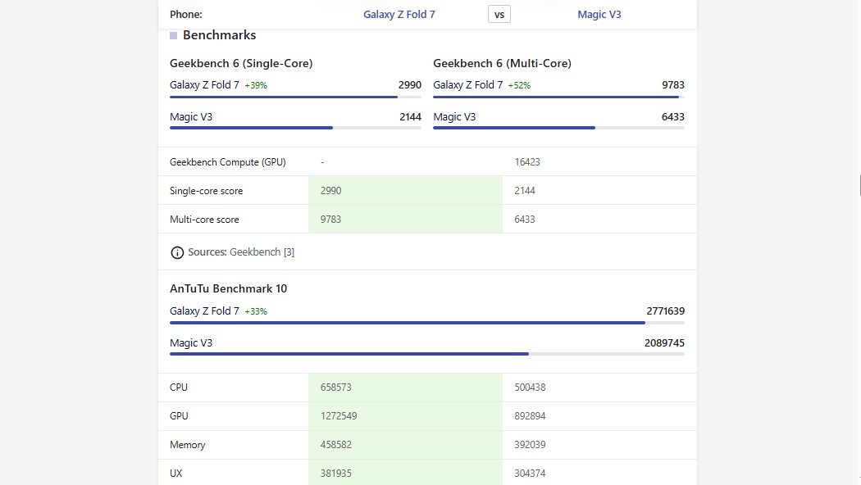861x485 pixels.
Task: Select the AnTuTu total 2771639
Action: pyautogui.click(x=666, y=311)
